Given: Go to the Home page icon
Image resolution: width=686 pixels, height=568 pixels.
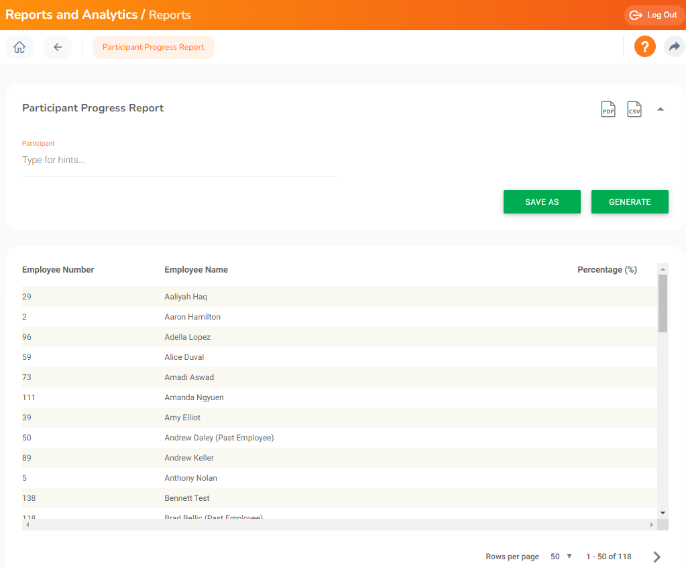Looking at the screenshot, I should click(19, 47).
